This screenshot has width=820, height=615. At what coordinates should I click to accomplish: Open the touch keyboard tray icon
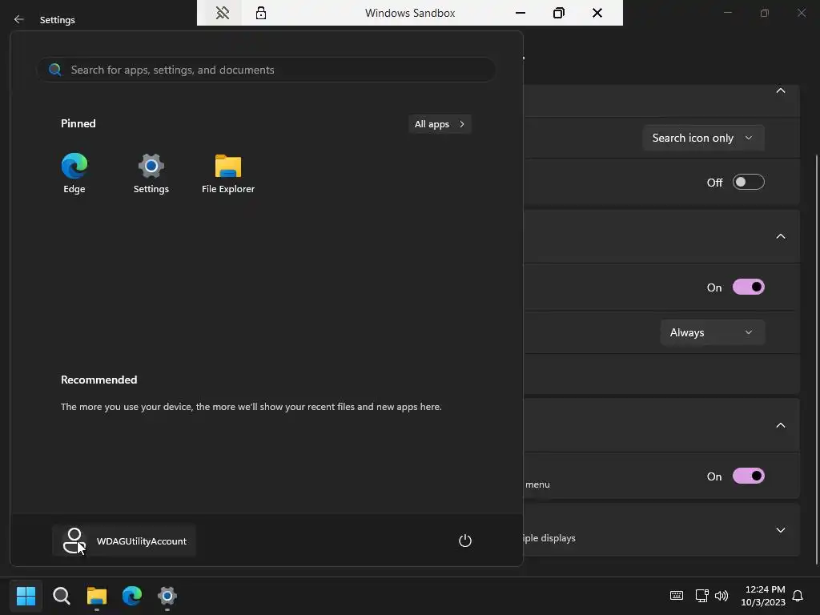coord(676,595)
